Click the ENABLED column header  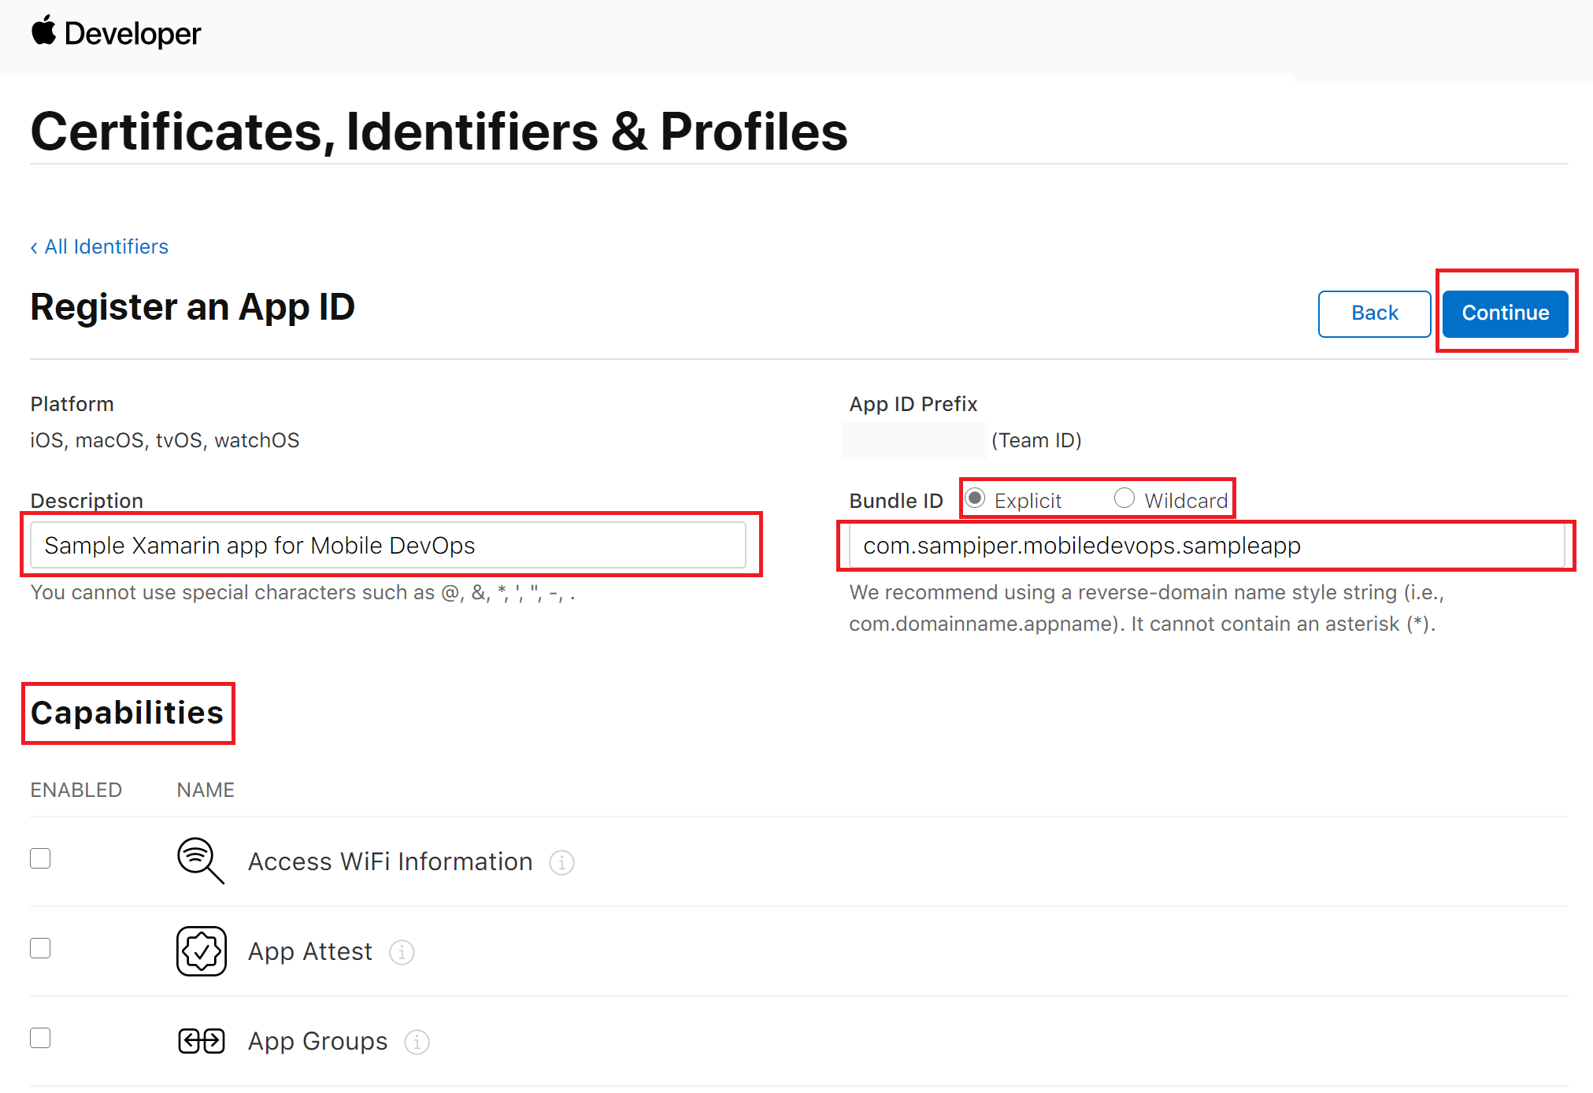[76, 790]
